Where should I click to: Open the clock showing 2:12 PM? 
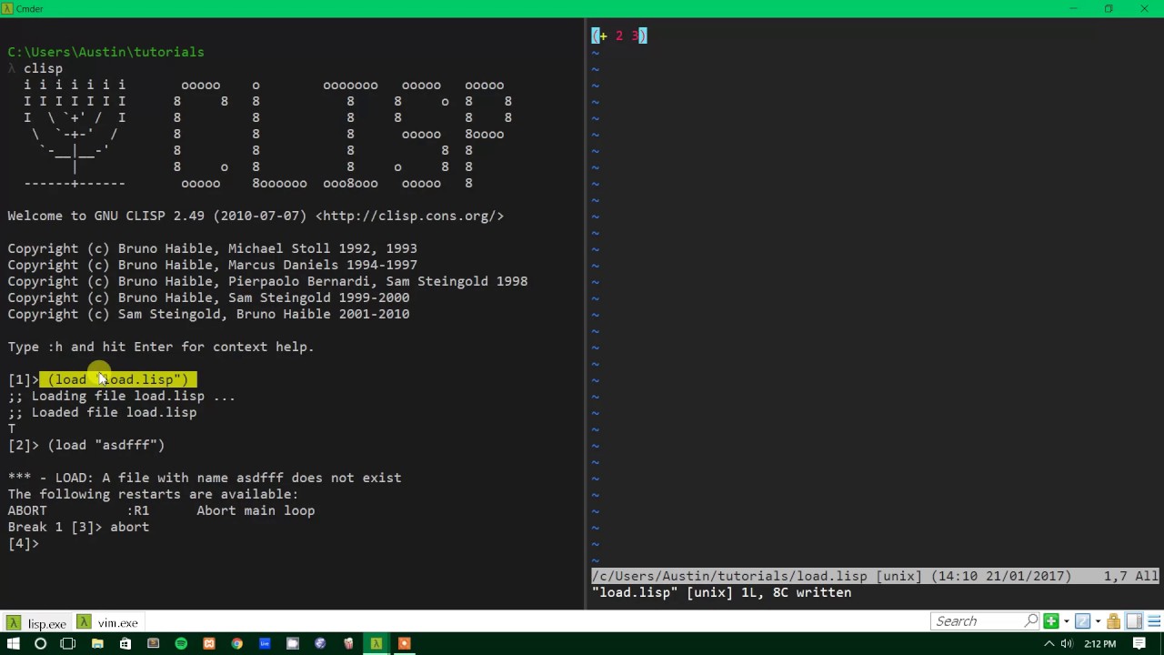(1099, 644)
